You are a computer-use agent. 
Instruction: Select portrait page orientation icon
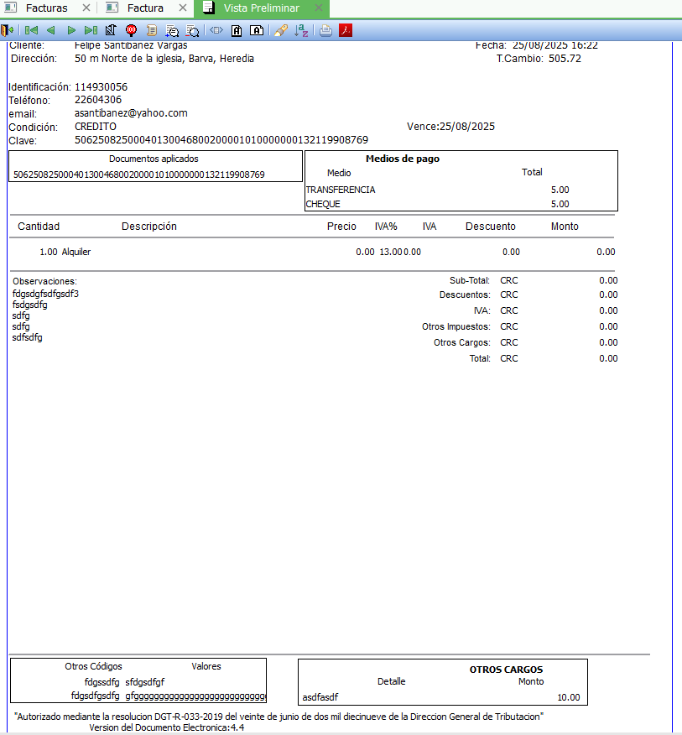click(x=237, y=30)
